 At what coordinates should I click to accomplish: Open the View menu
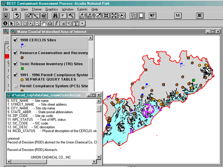[x=24, y=9]
